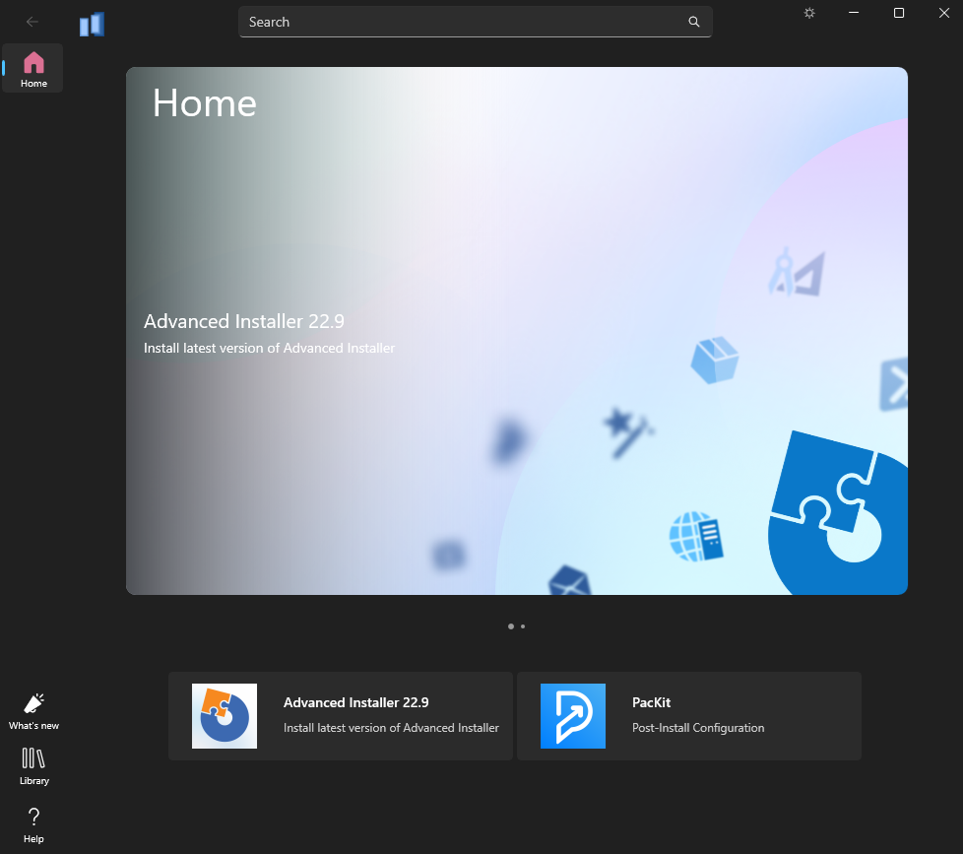Open the What's new section
This screenshot has height=854, width=963.
pos(33,711)
